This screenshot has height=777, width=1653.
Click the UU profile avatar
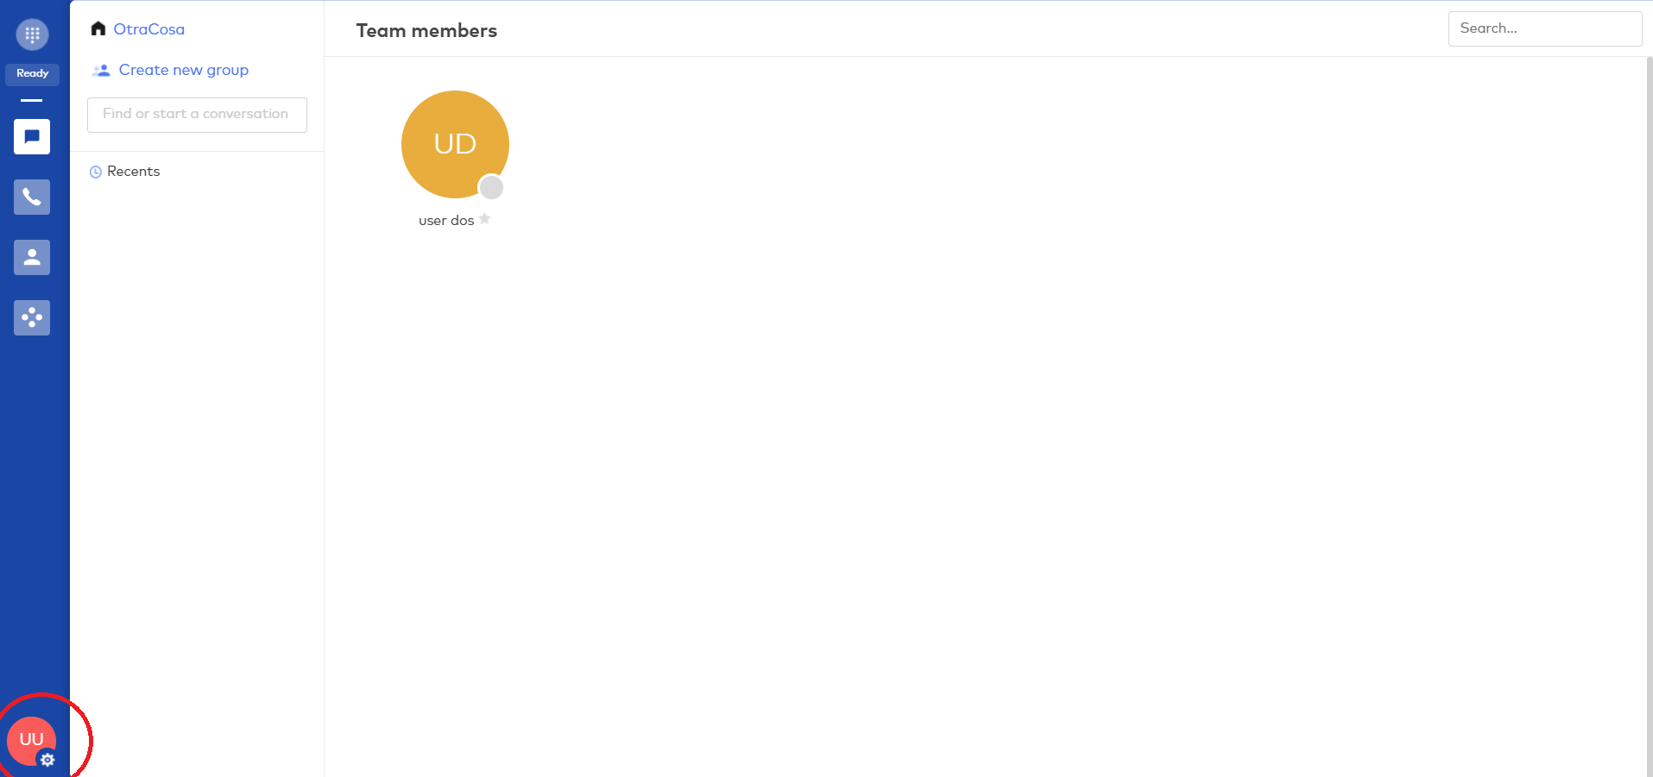click(x=29, y=738)
